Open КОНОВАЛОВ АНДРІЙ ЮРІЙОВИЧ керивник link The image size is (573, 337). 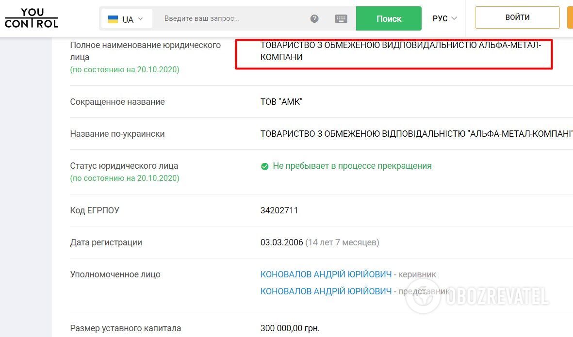pyautogui.click(x=326, y=274)
